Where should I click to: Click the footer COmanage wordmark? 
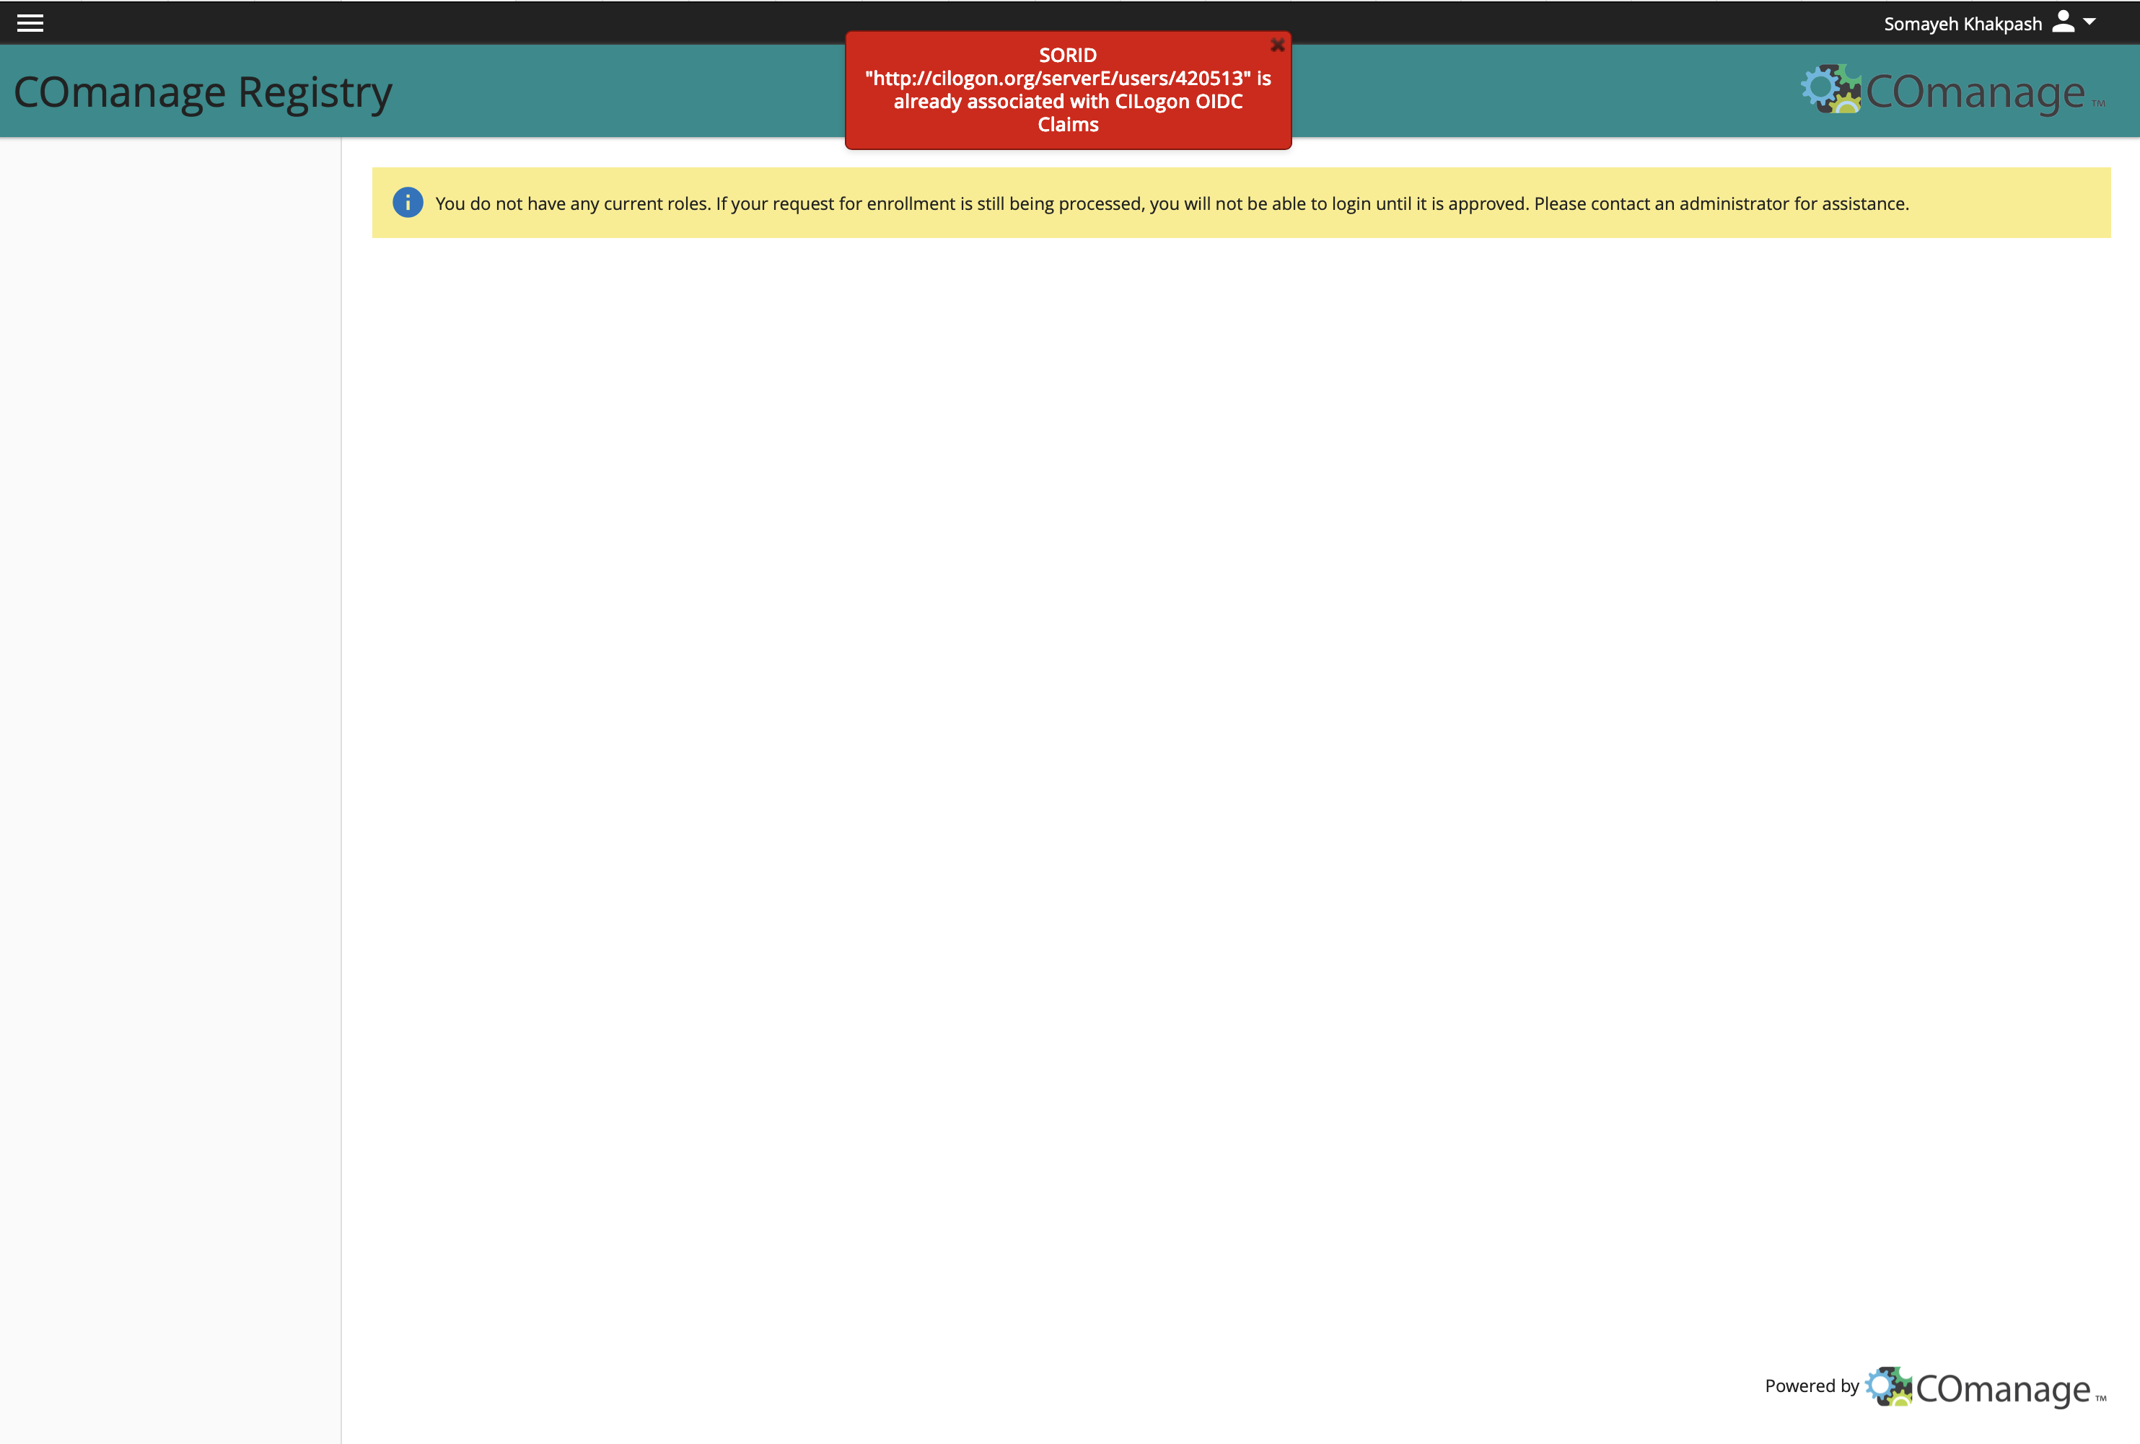2002,1388
